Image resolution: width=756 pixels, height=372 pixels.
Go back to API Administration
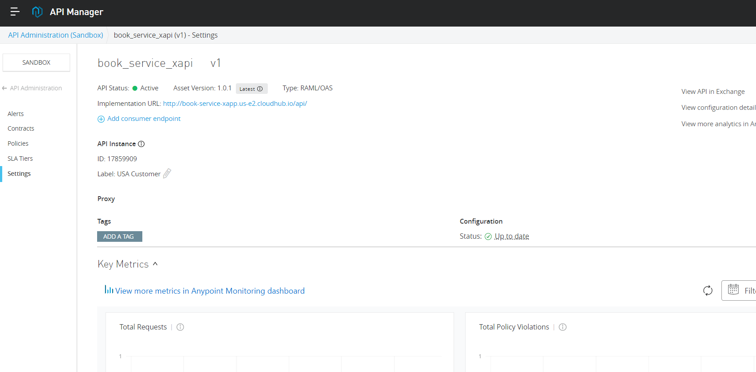coord(36,88)
